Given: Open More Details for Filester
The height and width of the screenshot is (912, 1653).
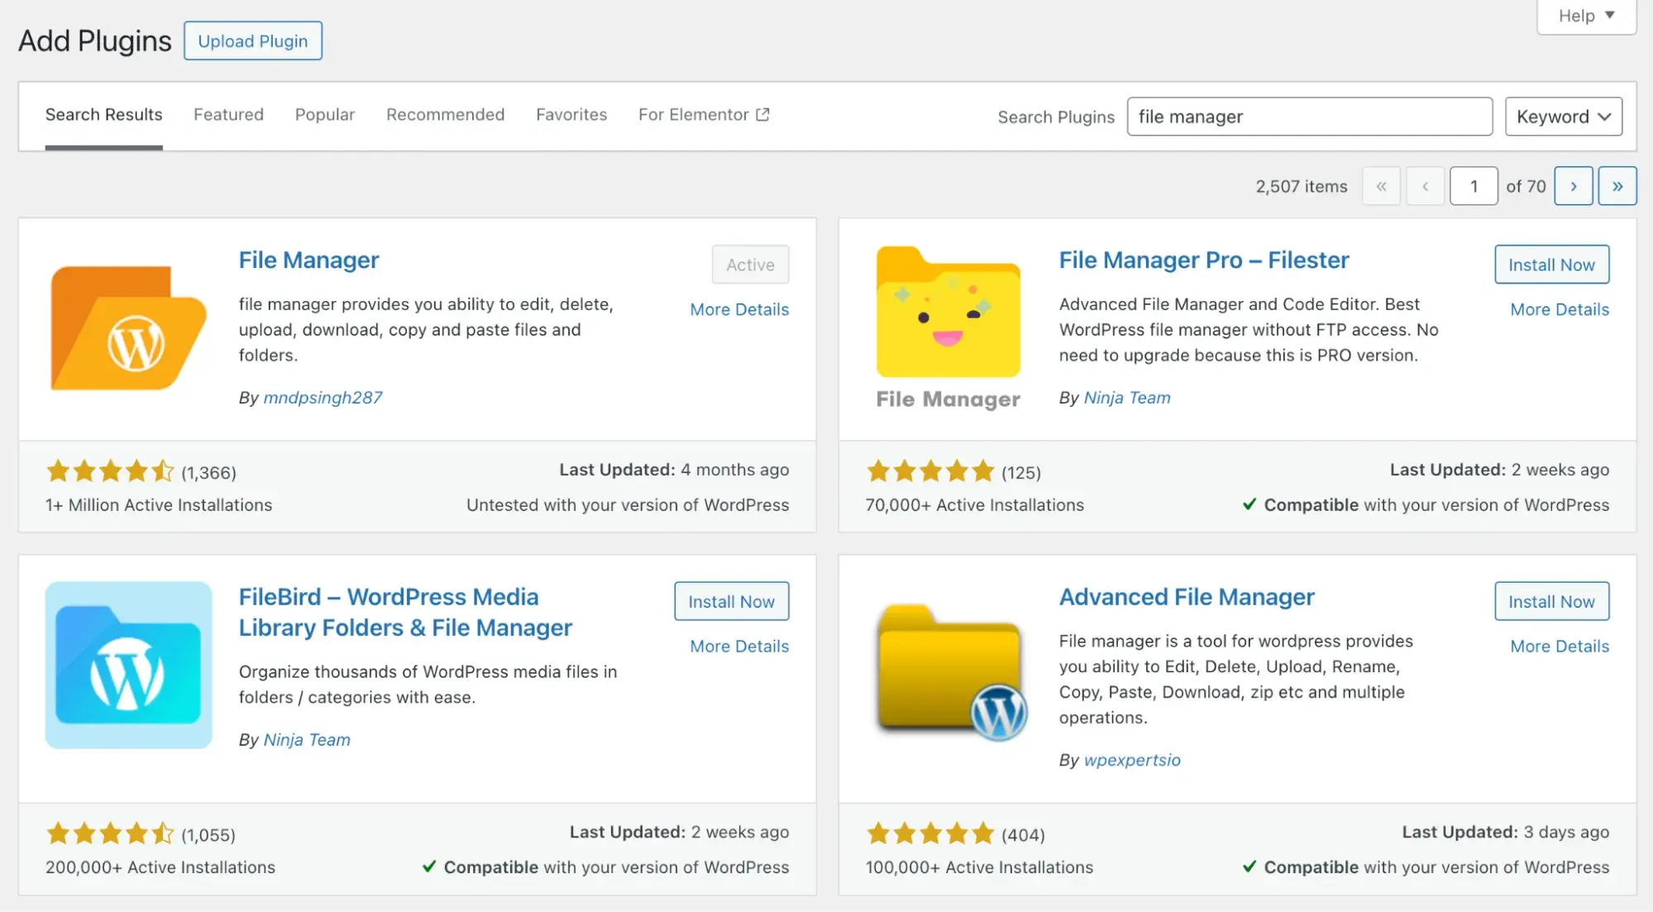Looking at the screenshot, I should [1560, 309].
